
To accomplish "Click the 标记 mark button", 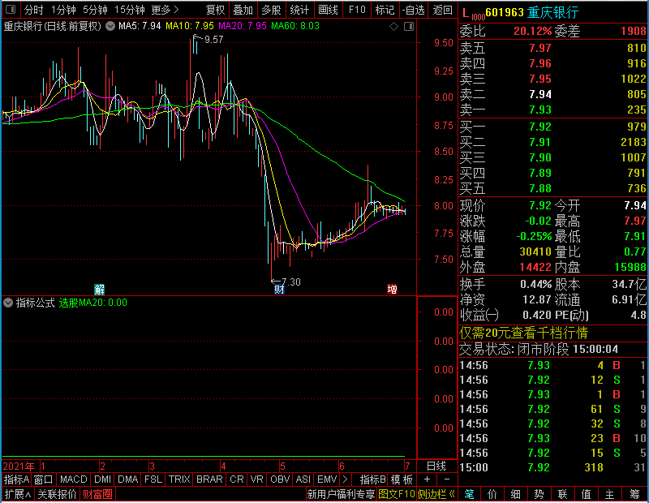I will 385,10.
